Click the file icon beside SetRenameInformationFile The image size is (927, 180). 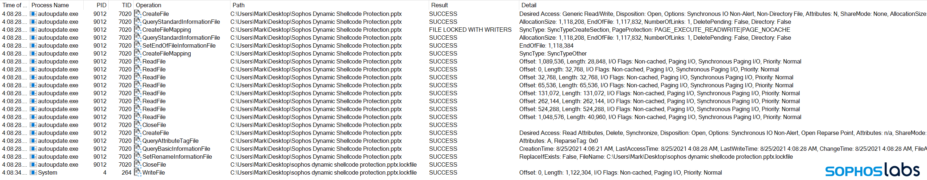[x=137, y=157]
